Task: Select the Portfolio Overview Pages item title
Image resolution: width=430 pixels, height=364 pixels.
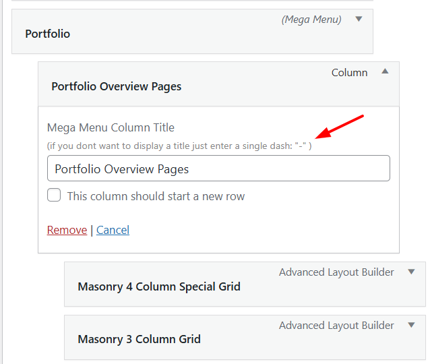Action: [x=116, y=86]
